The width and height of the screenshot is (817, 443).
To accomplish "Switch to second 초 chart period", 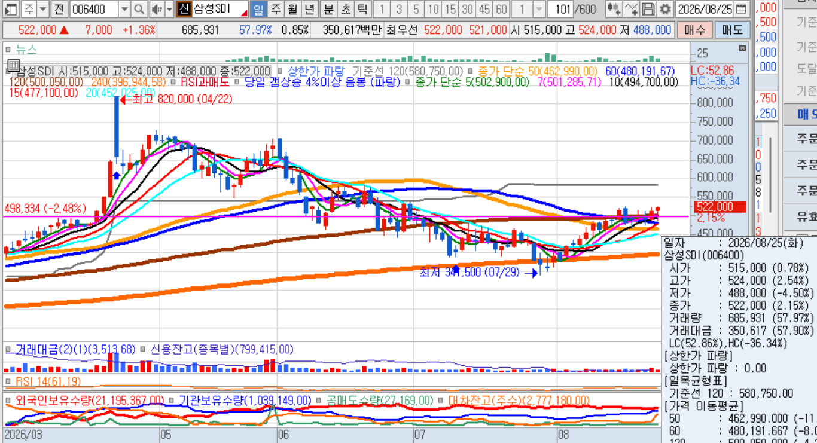I will 346,9.
